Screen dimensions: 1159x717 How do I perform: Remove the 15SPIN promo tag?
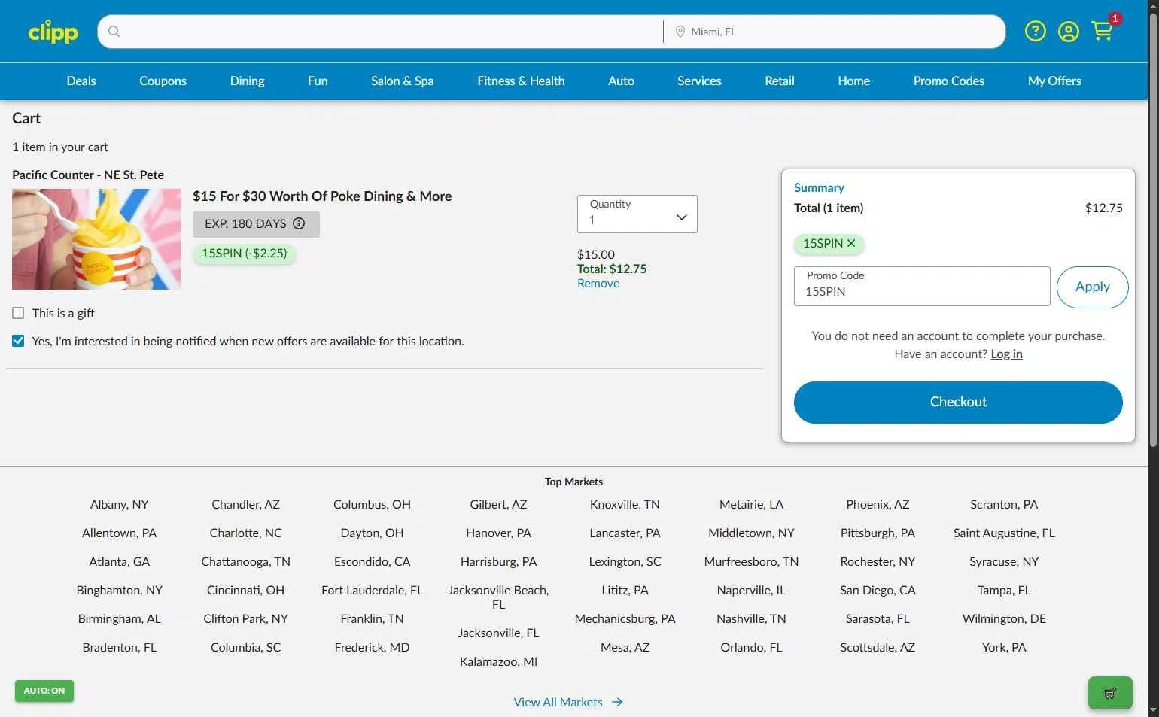click(851, 243)
